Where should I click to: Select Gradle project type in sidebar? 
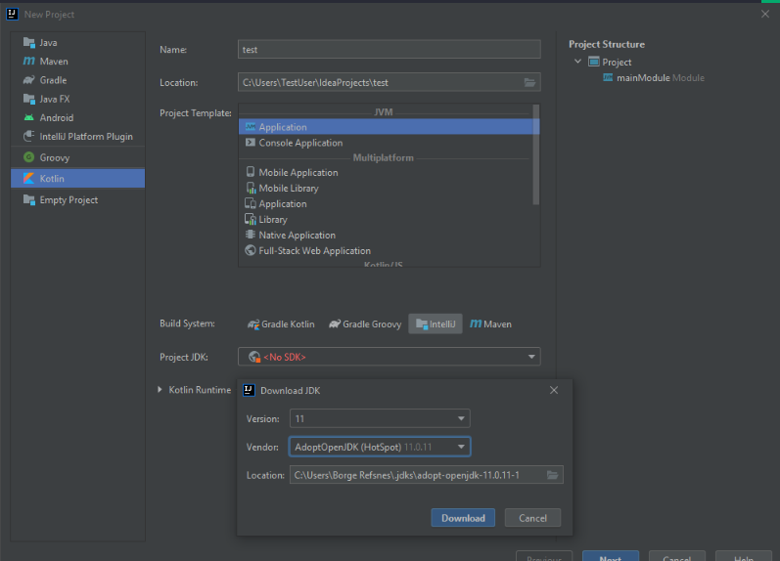pyautogui.click(x=78, y=80)
